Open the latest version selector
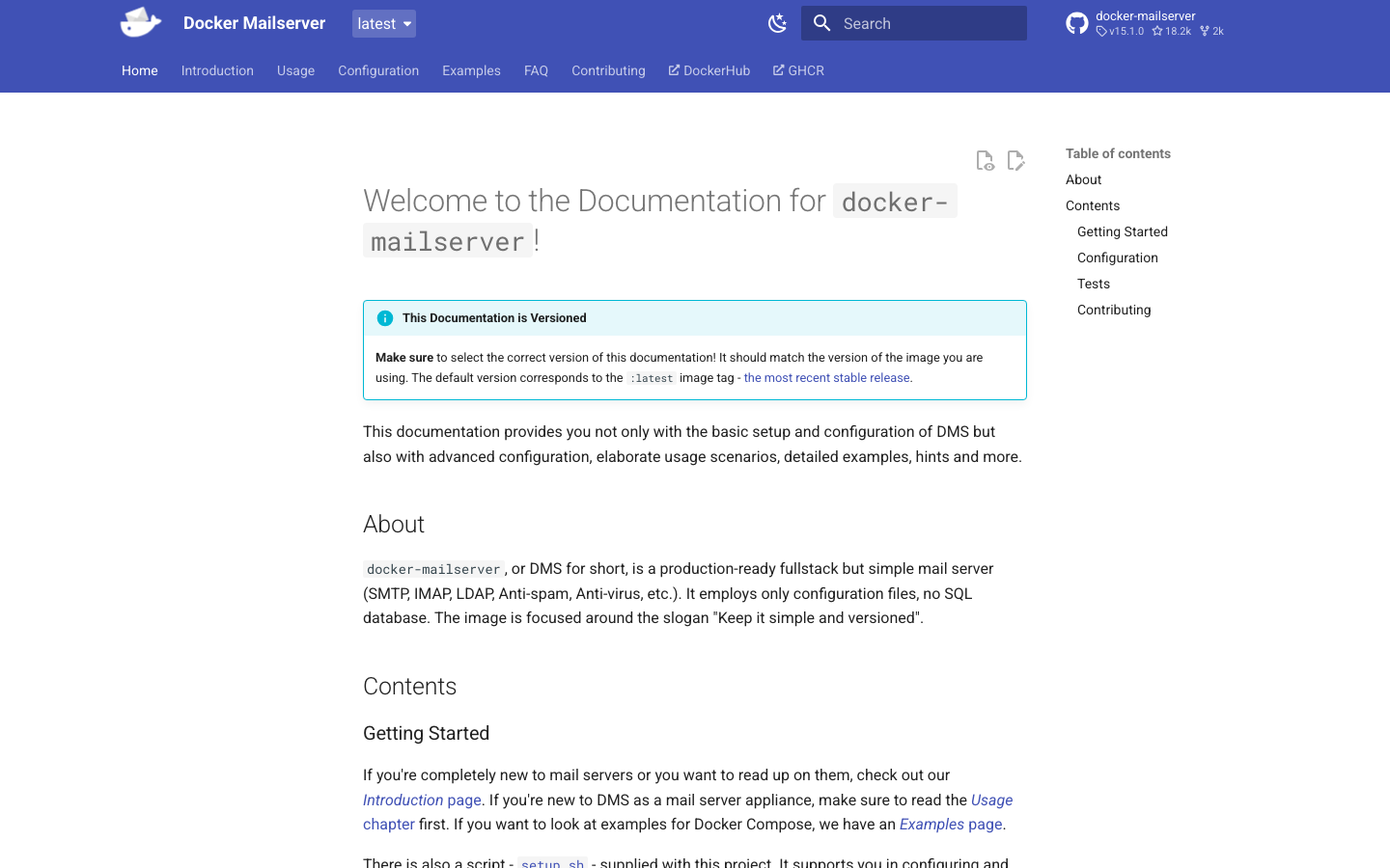The image size is (1390, 868). [383, 22]
